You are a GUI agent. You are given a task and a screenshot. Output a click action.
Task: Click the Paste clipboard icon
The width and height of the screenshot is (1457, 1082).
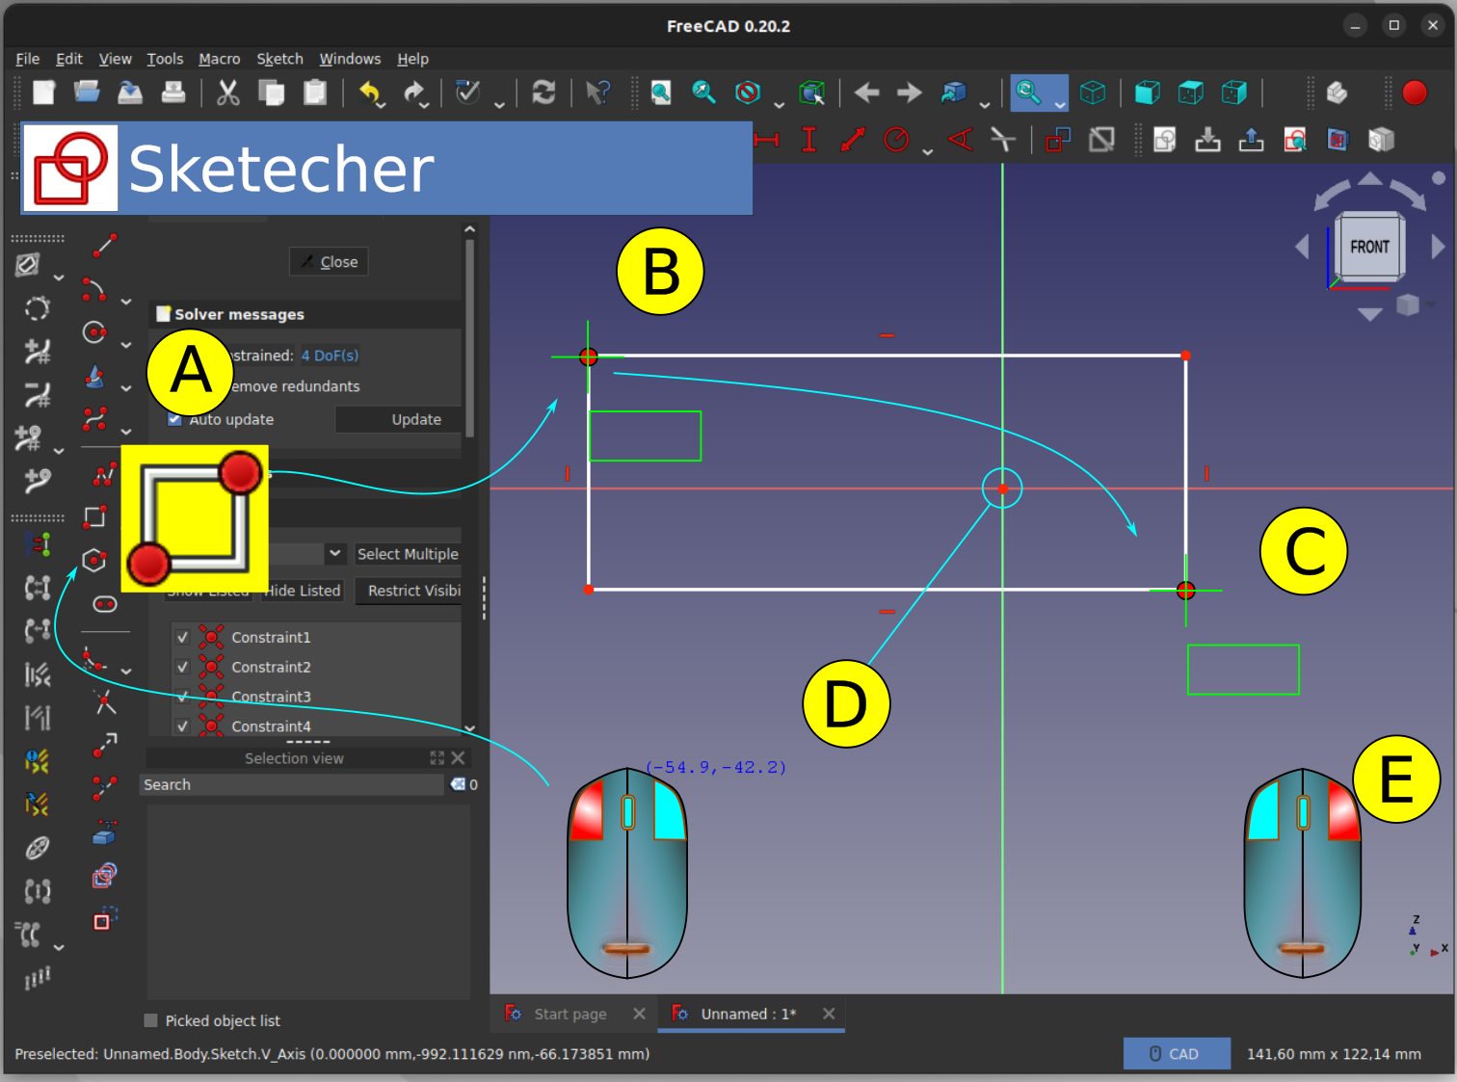315,92
